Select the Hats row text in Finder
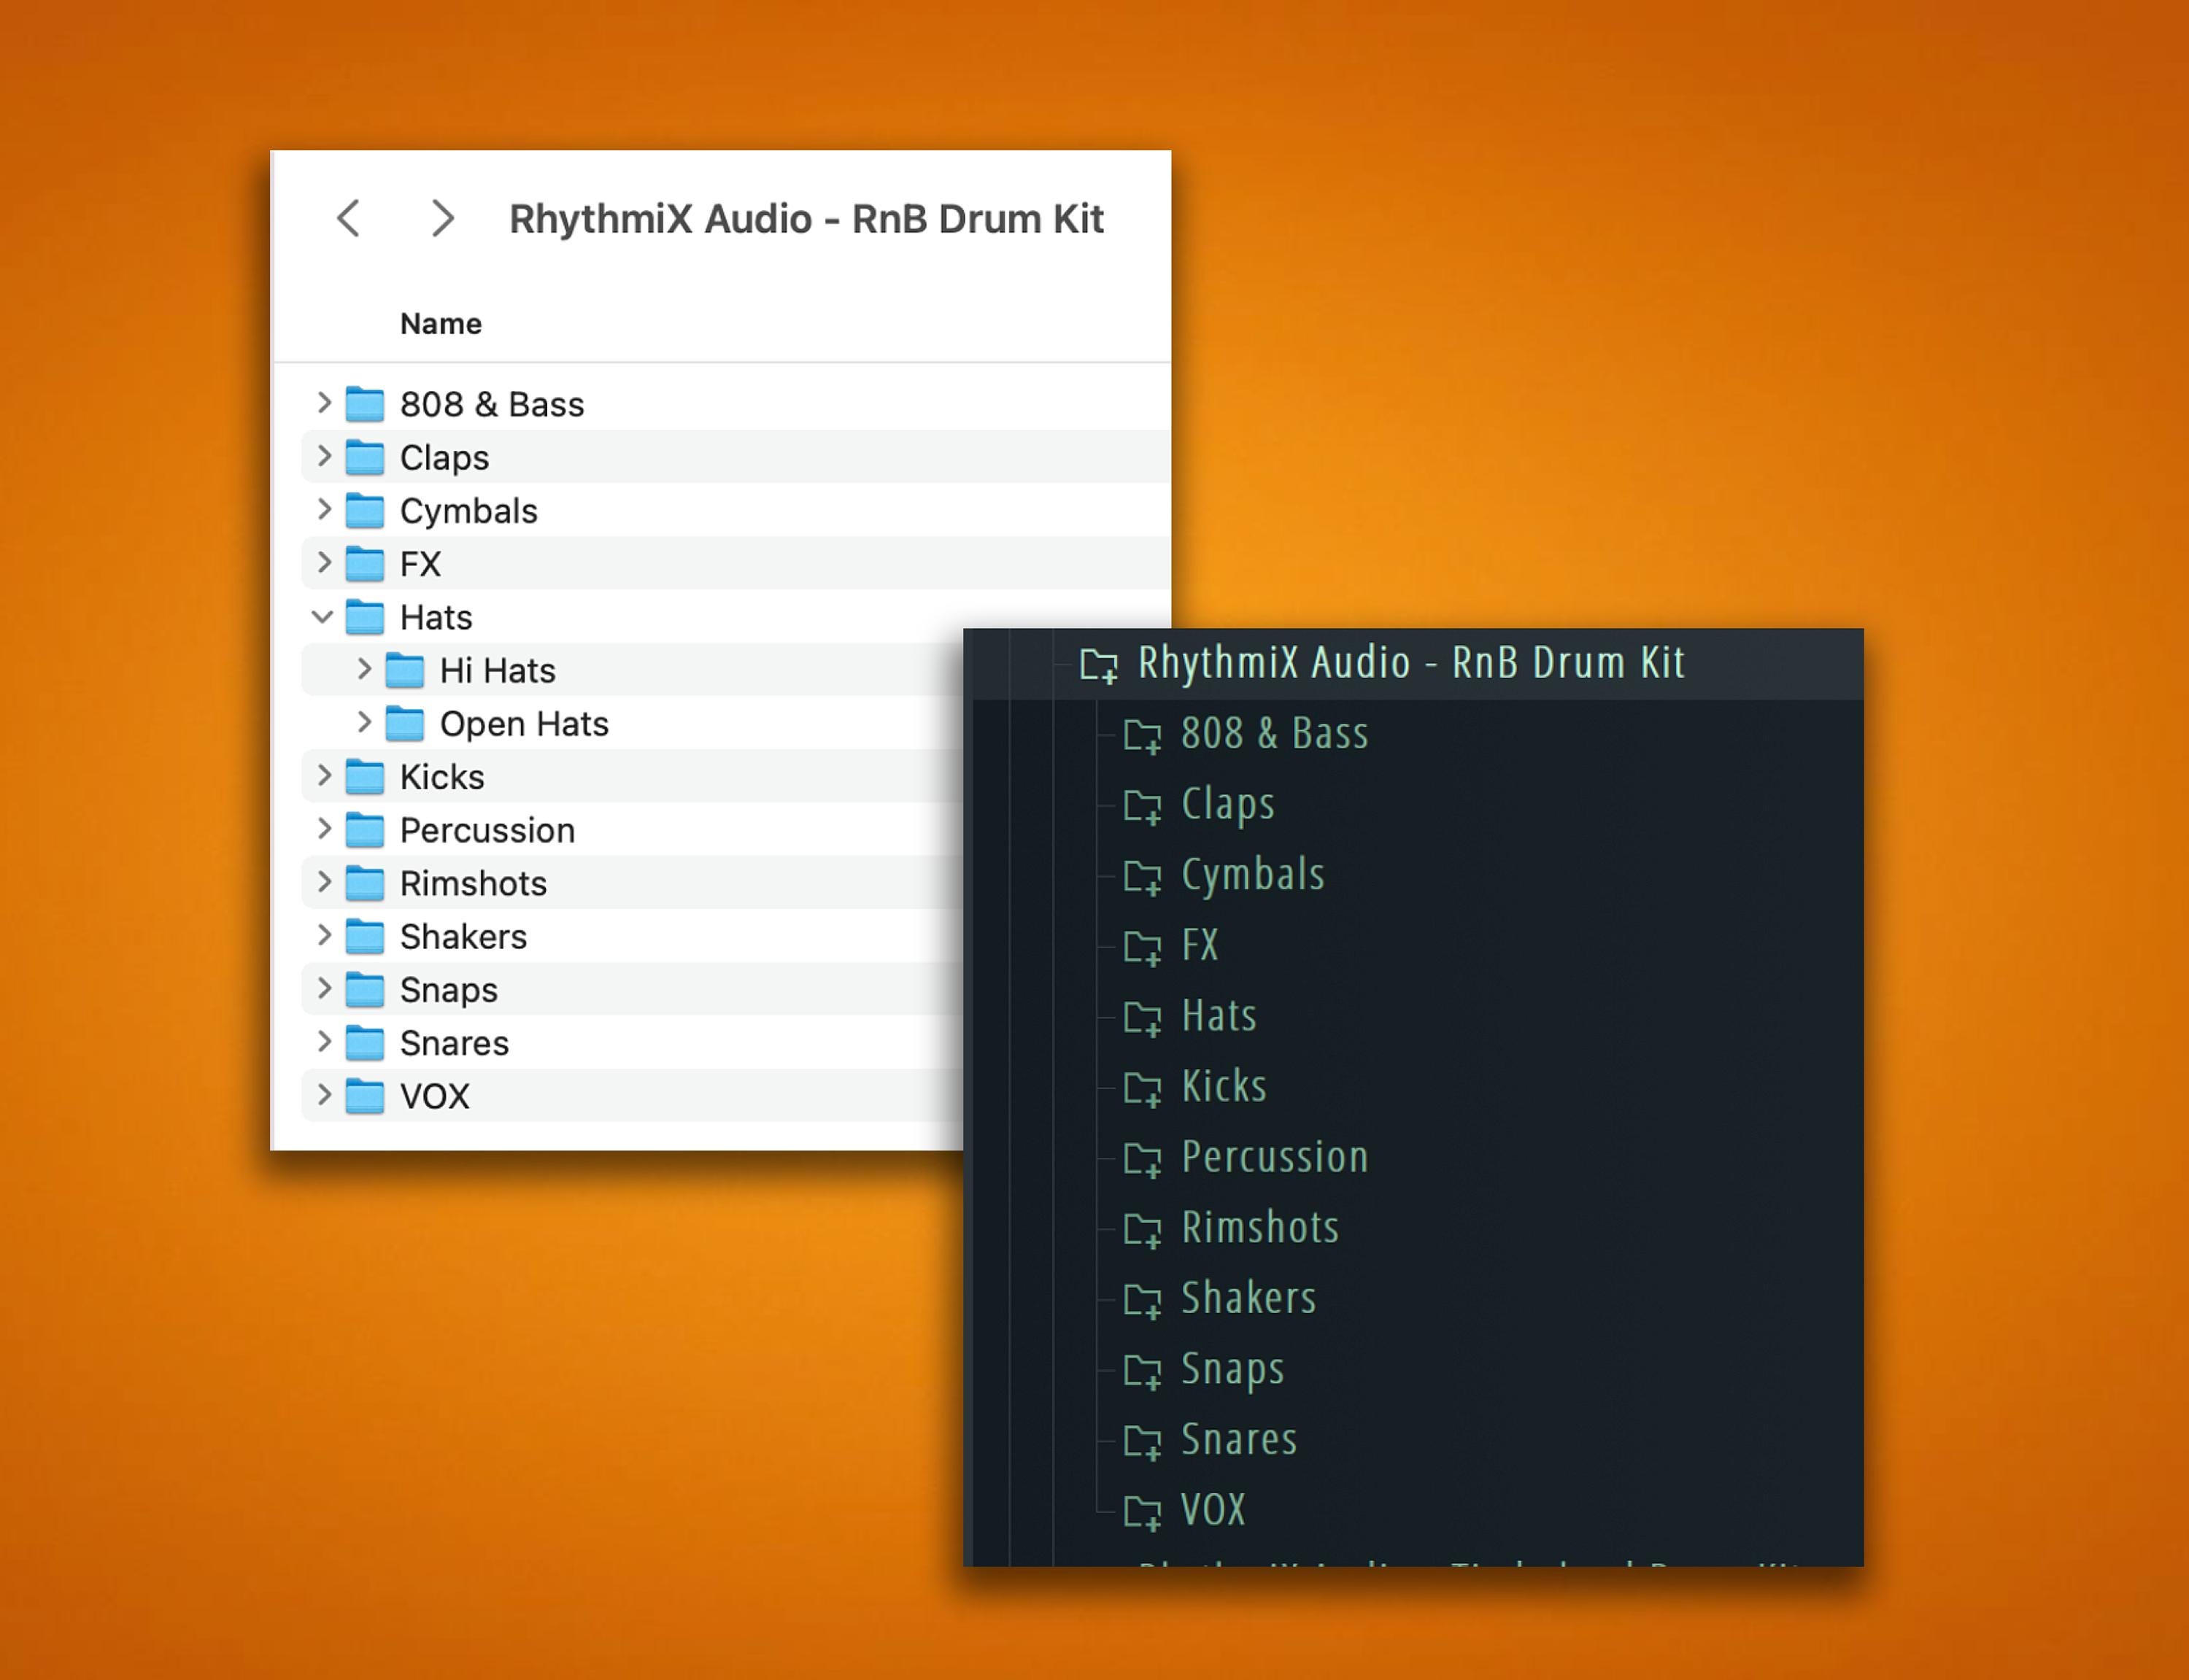The image size is (2189, 1680). [436, 617]
